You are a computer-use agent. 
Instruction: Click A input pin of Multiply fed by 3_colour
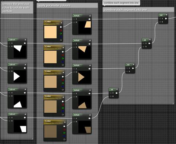coord(74,69)
